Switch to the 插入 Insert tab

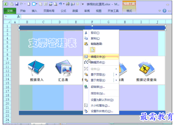(x=34, y=11)
